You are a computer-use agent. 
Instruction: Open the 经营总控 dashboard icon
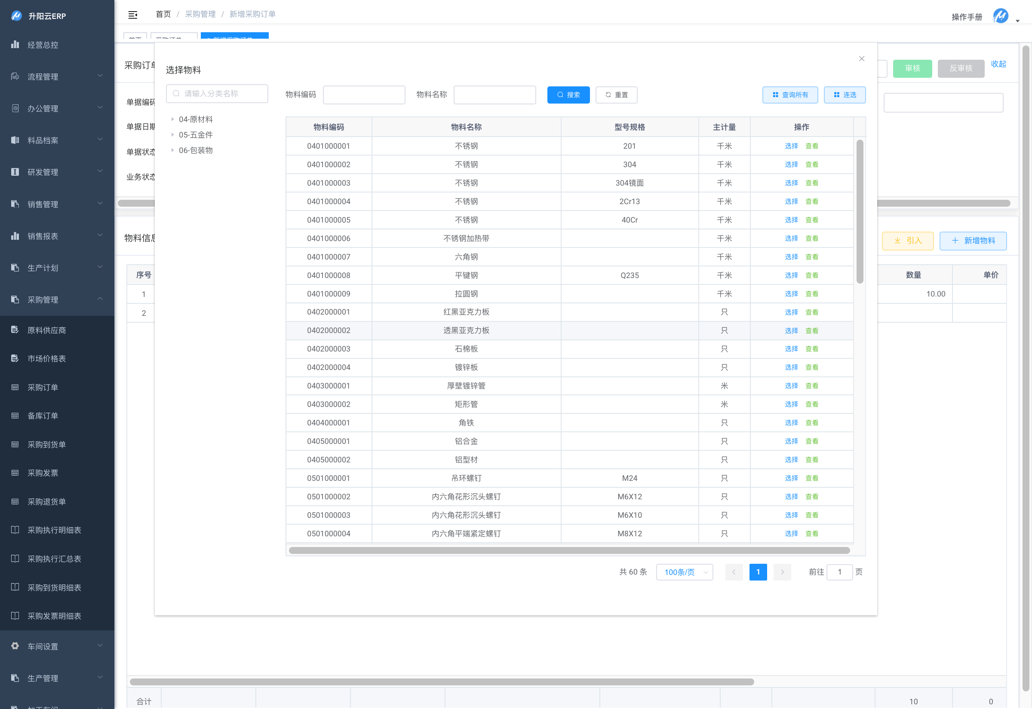pos(15,44)
